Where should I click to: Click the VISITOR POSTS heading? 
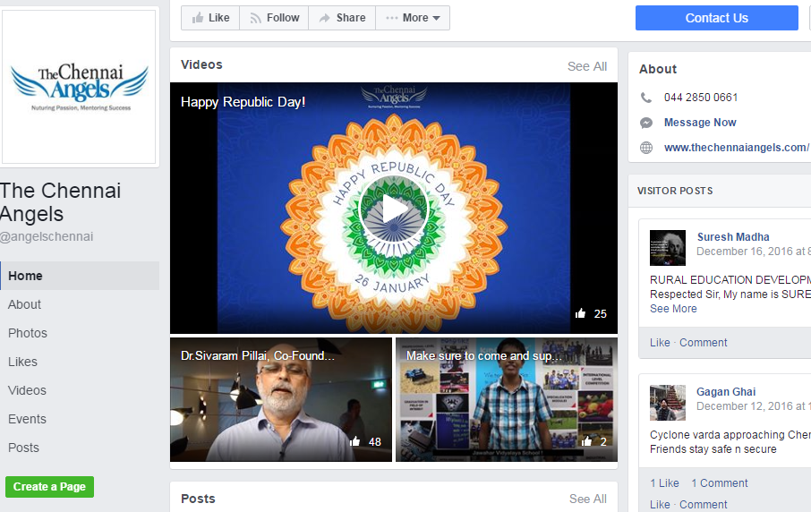(x=674, y=191)
